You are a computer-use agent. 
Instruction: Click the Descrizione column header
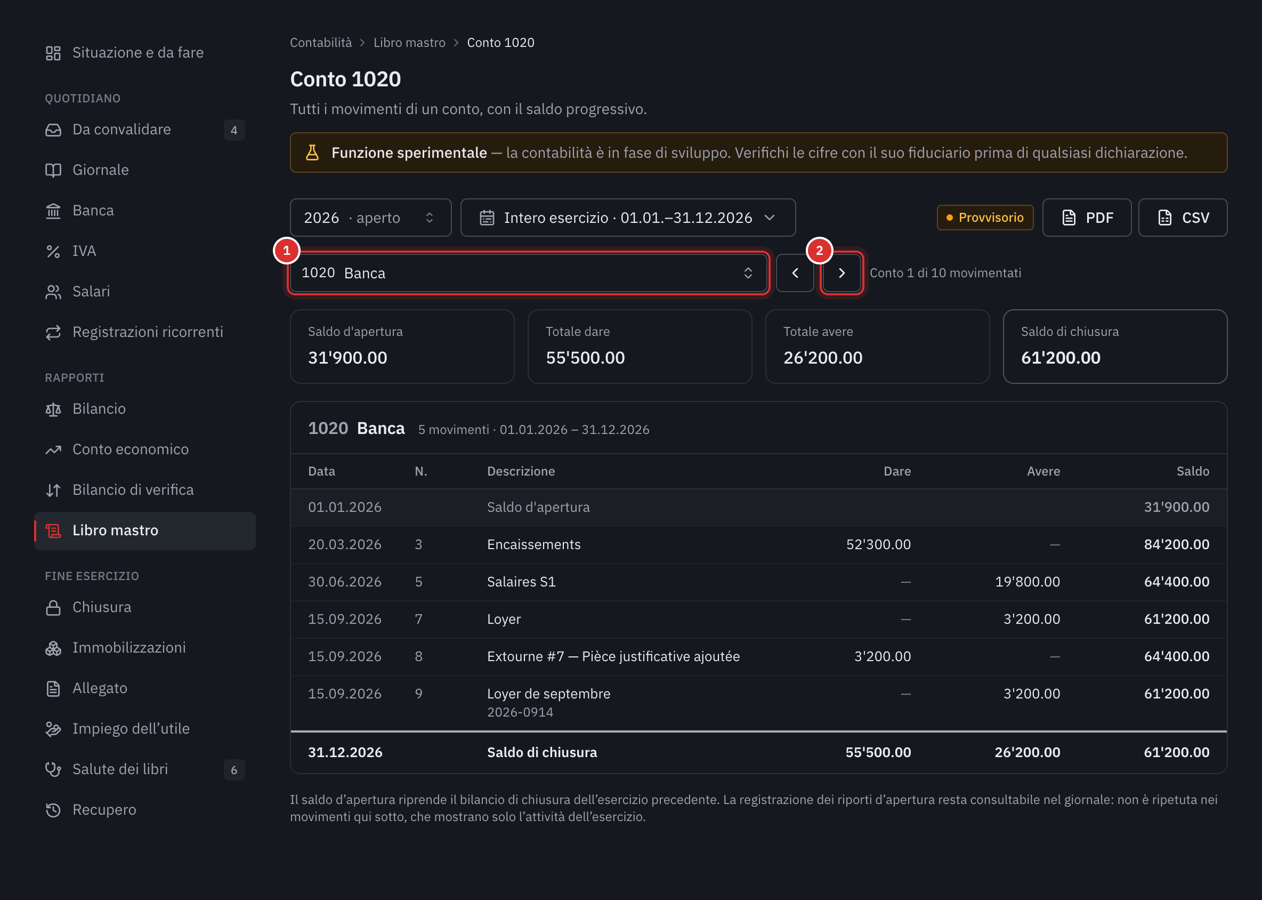pos(521,471)
